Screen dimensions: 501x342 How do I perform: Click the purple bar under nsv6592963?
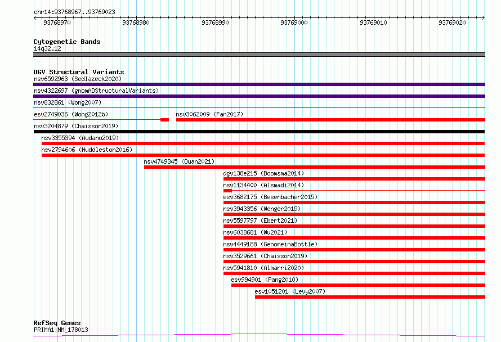tap(259, 84)
